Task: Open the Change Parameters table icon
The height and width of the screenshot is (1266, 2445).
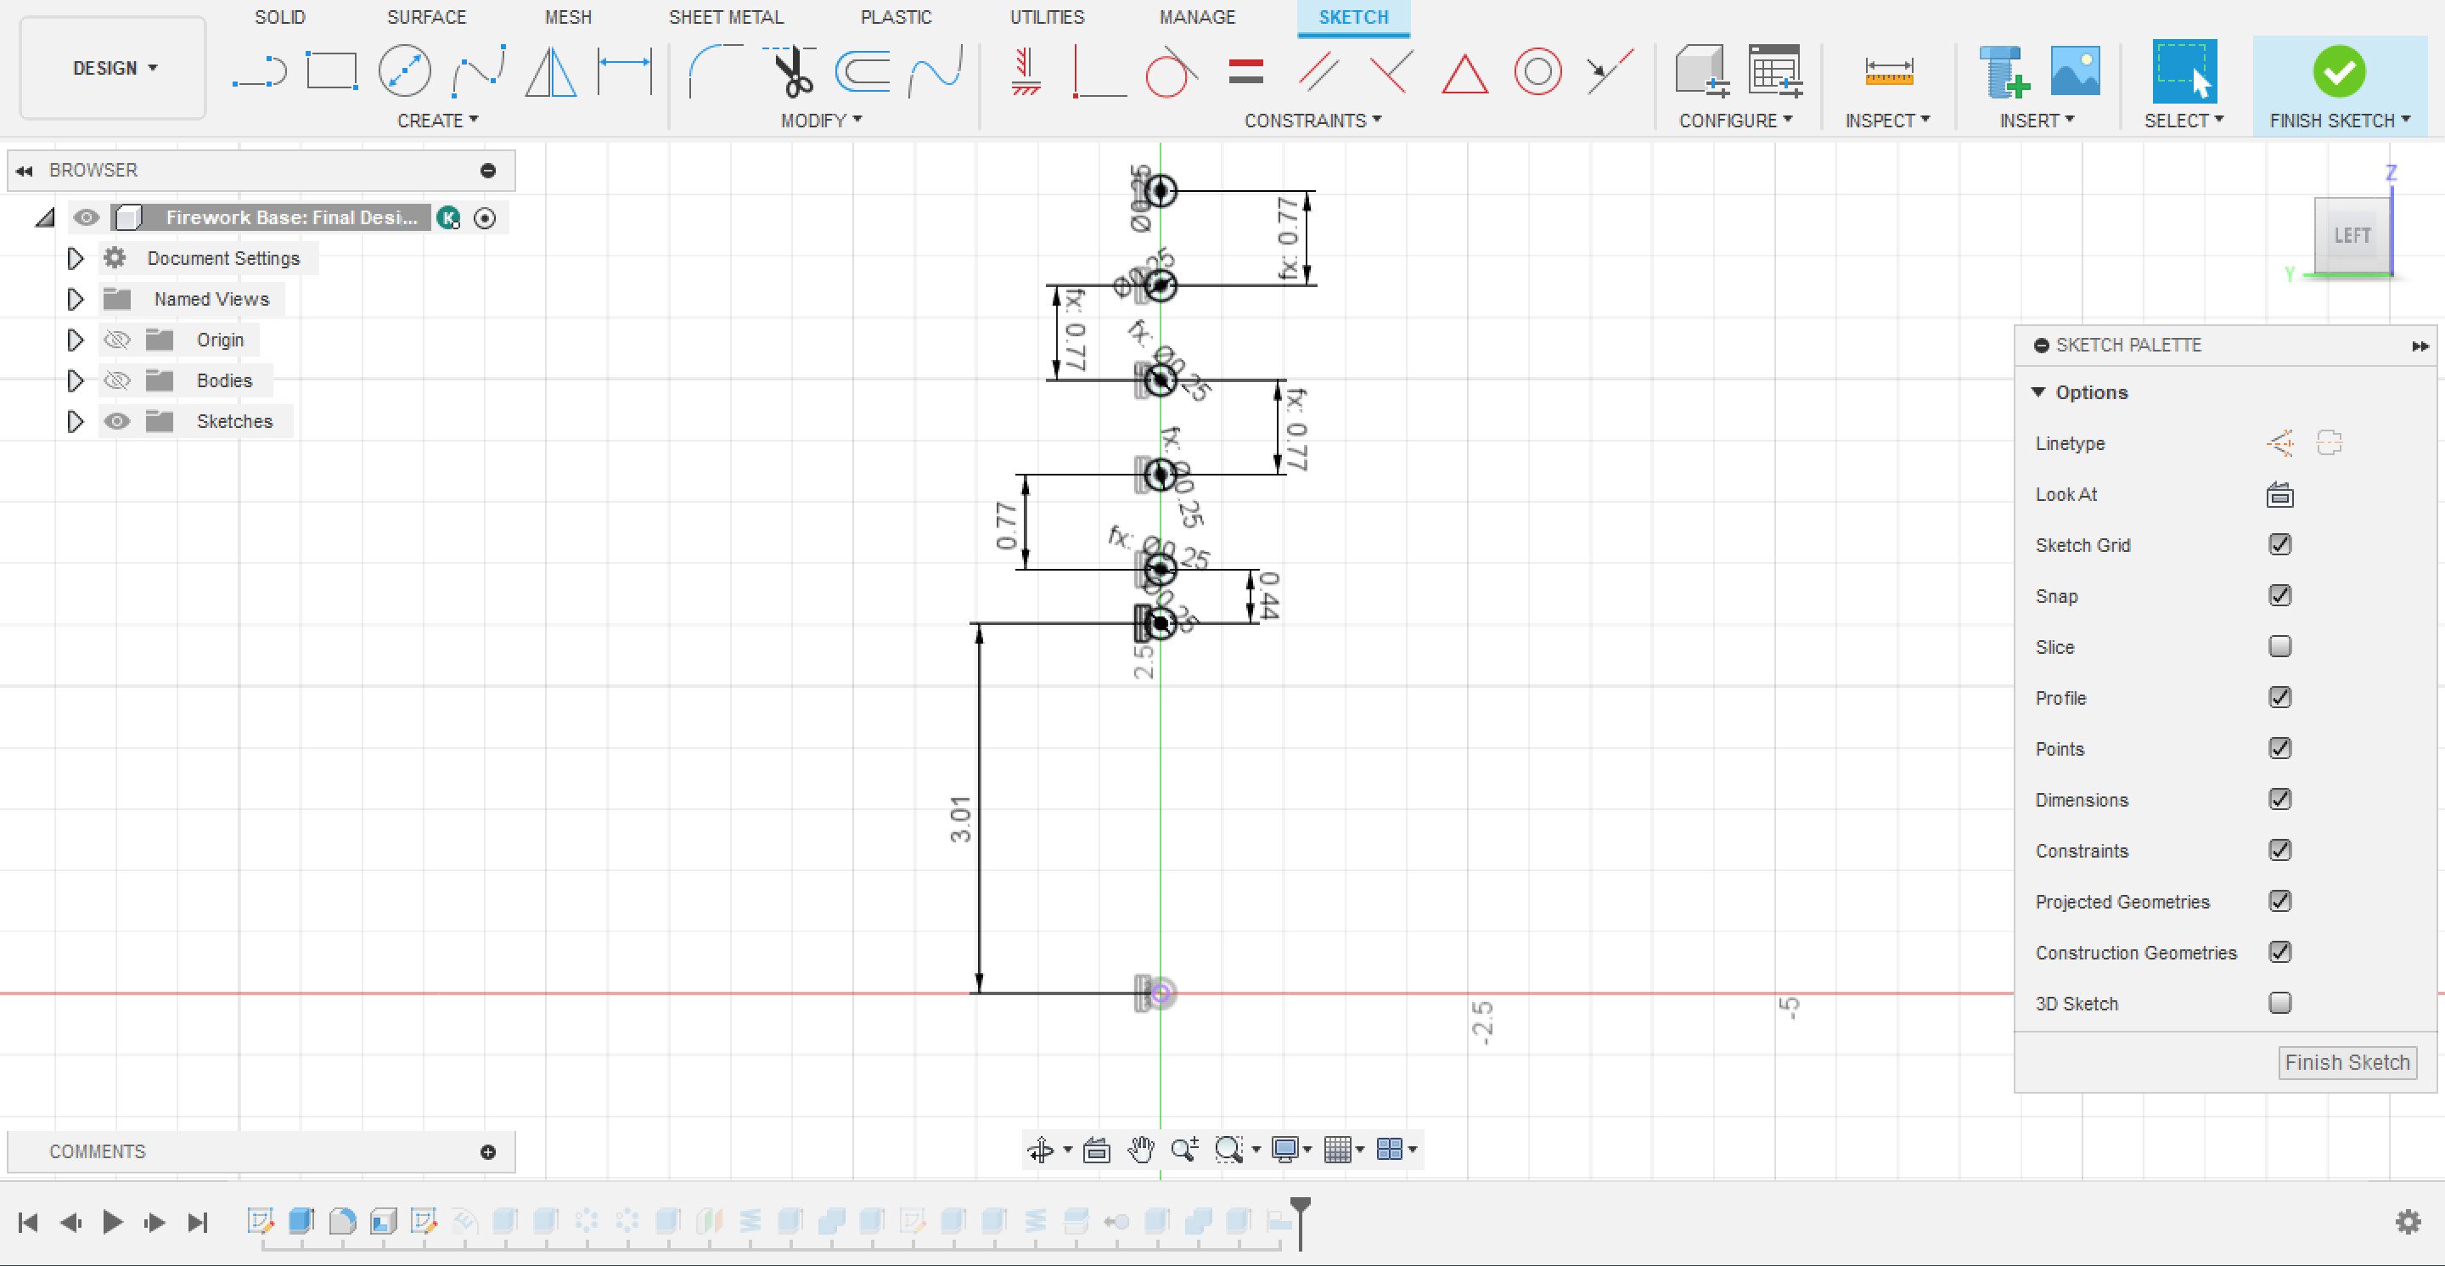Action: pyautogui.click(x=1775, y=72)
